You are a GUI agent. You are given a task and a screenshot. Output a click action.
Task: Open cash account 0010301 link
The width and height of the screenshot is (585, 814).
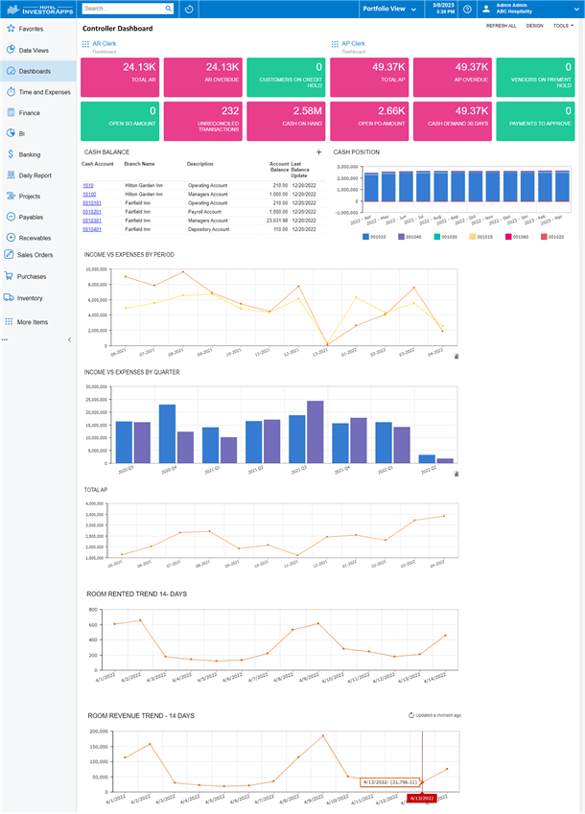point(92,221)
